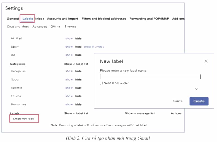Viewport: 217px width, 142px height.
Task: Cancel the New label dialog
Action: pyautogui.click(x=178, y=101)
